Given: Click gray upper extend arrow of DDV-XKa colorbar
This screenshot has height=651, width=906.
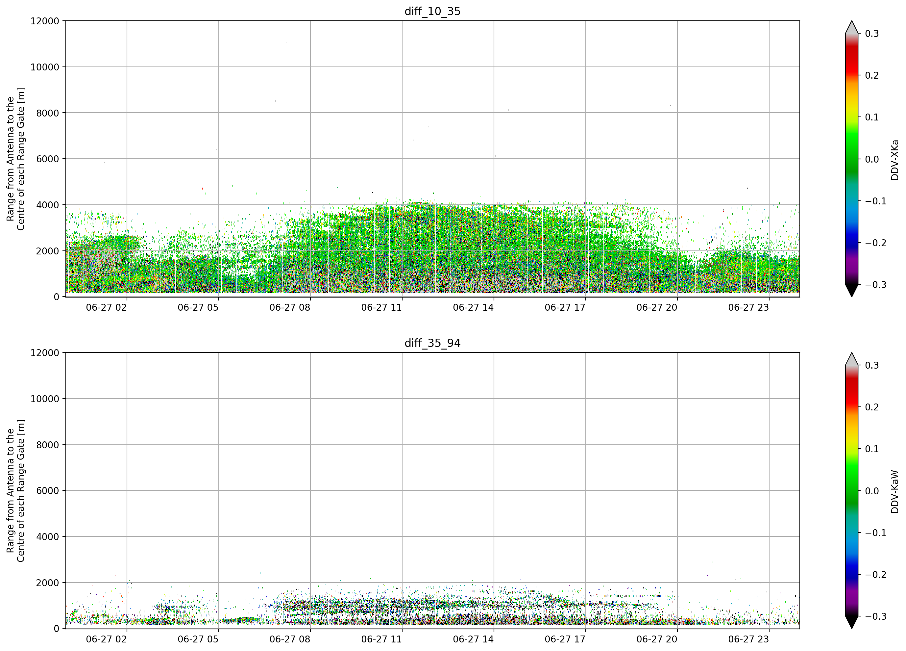Looking at the screenshot, I should tap(852, 27).
